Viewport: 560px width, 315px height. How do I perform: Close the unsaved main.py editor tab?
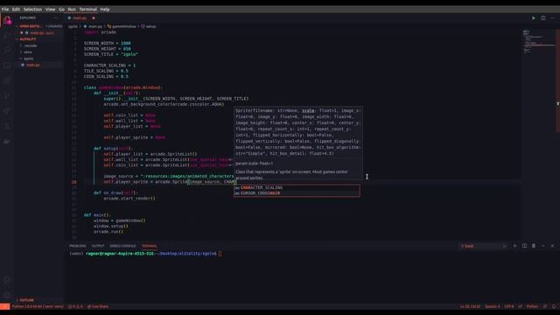coord(94,17)
